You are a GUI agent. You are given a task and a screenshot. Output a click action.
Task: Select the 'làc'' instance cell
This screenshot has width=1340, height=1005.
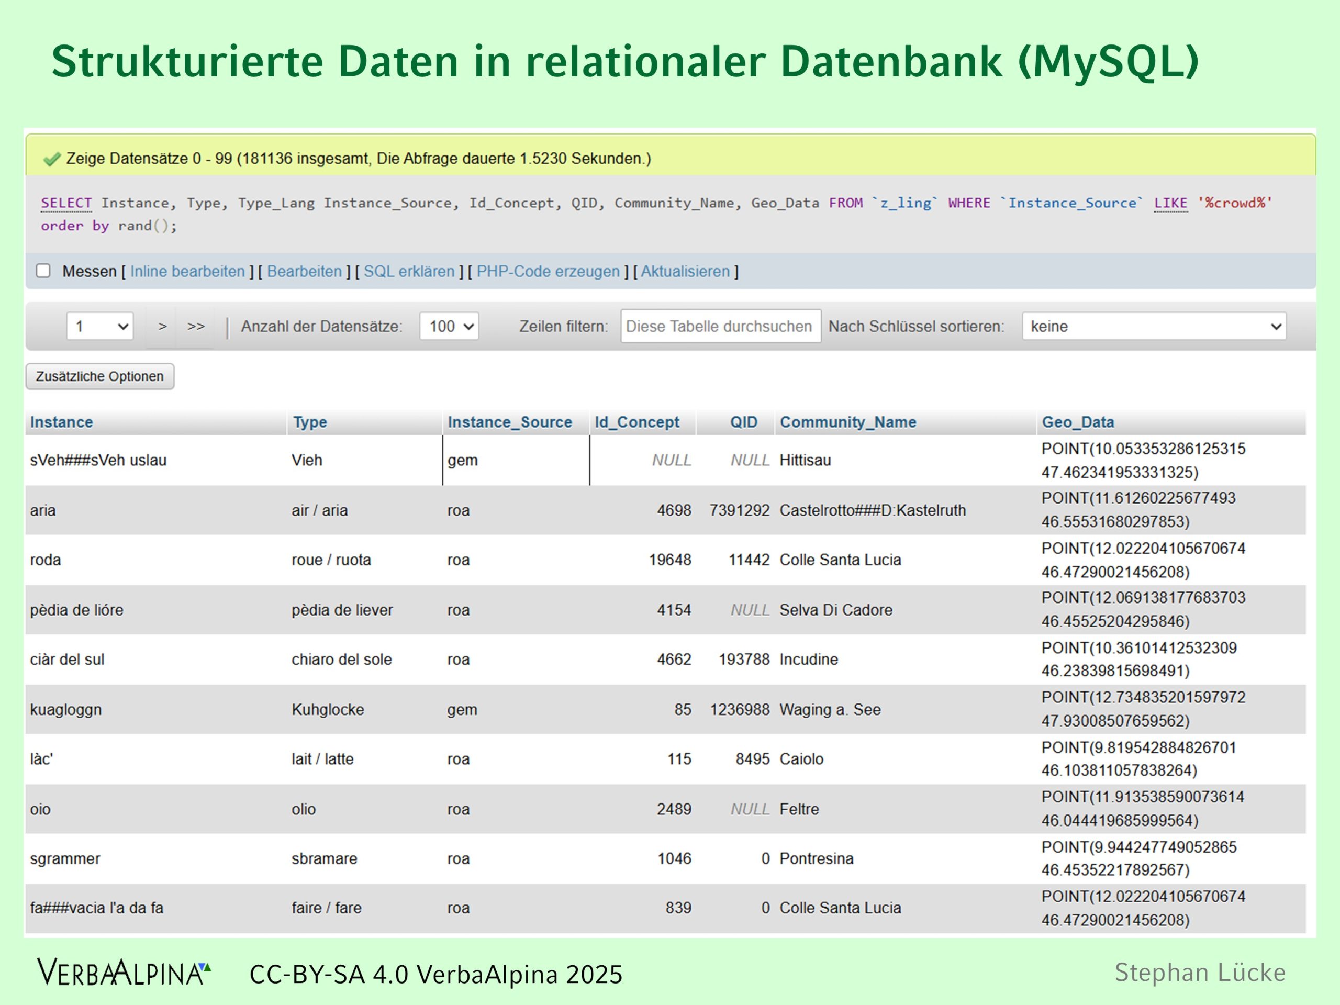[x=155, y=759]
